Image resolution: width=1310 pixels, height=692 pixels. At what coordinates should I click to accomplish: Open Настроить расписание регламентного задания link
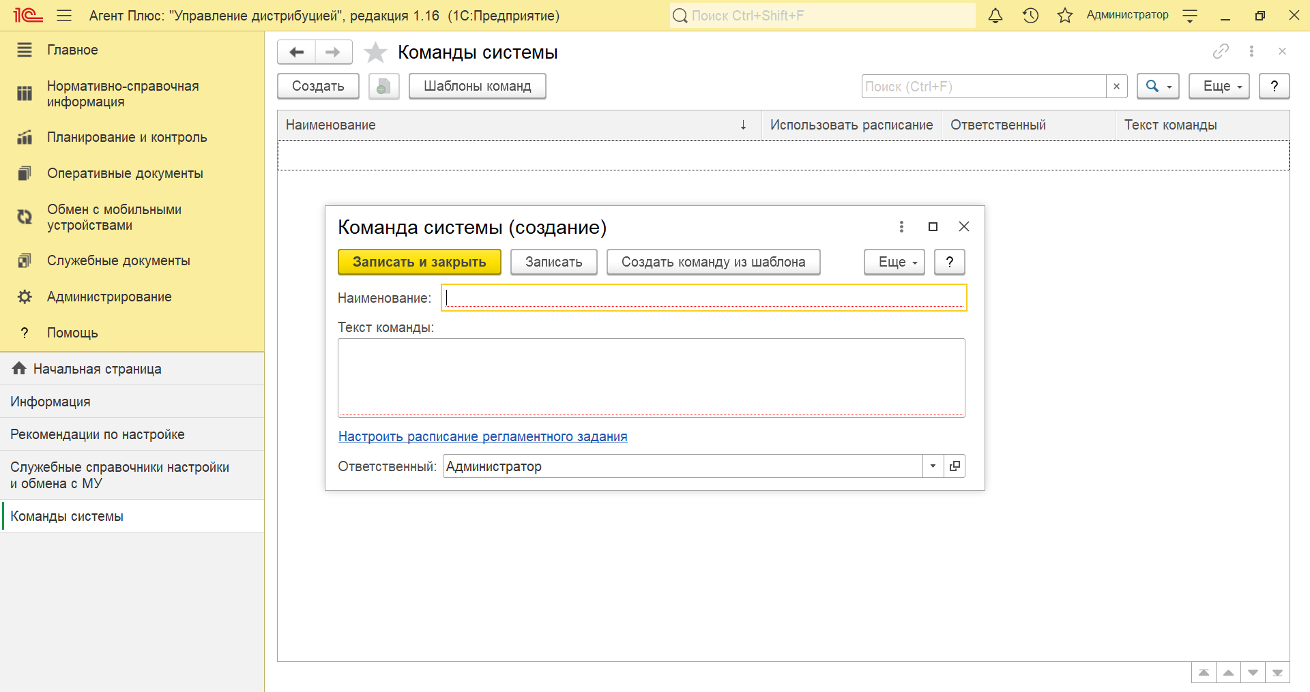pos(483,436)
